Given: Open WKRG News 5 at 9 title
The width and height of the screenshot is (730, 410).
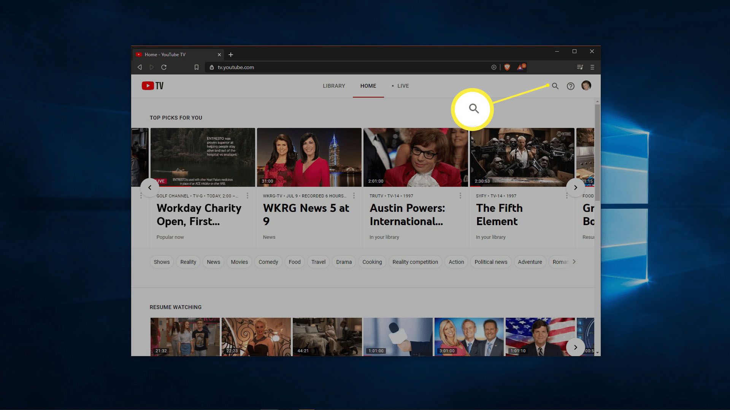Looking at the screenshot, I should [306, 214].
